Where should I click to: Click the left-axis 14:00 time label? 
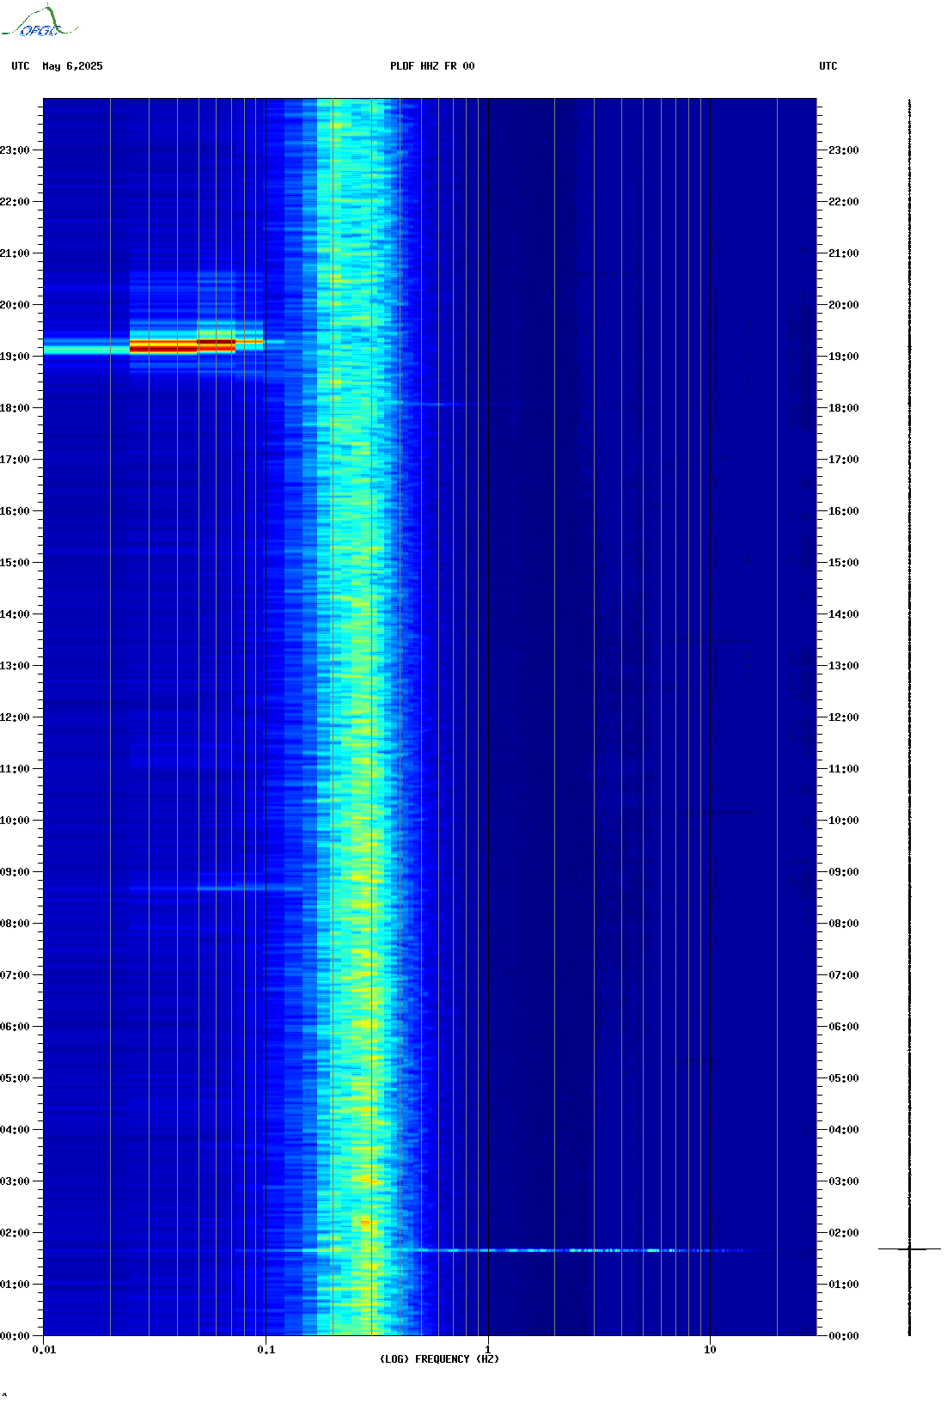tap(15, 614)
